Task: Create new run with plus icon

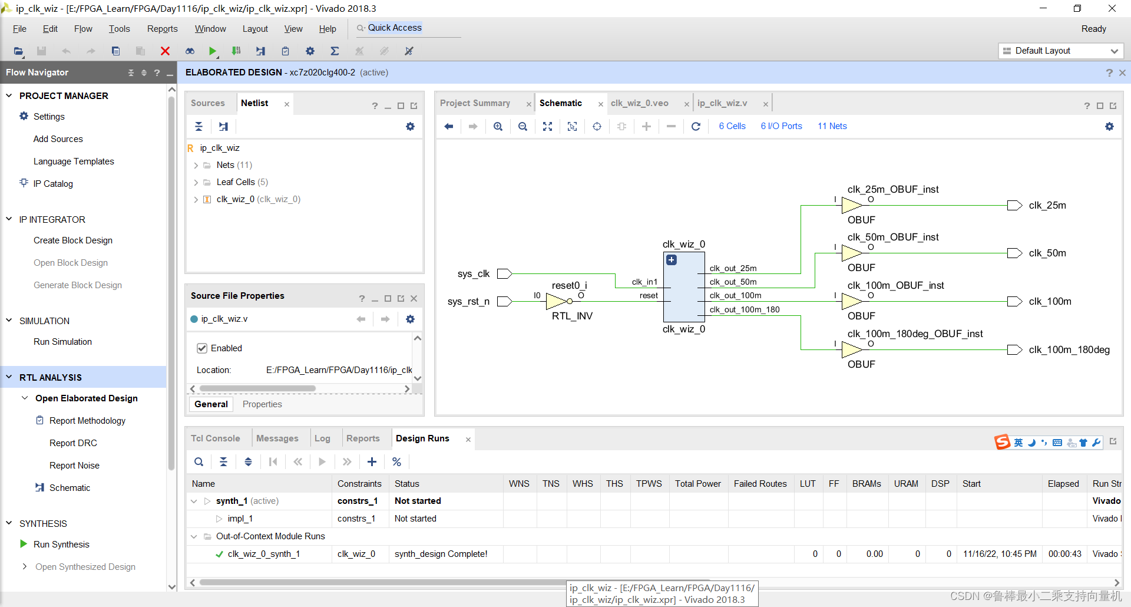Action: coord(372,461)
